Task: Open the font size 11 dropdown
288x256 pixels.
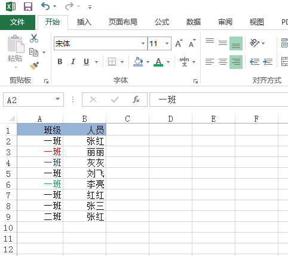Action: pos(167,43)
